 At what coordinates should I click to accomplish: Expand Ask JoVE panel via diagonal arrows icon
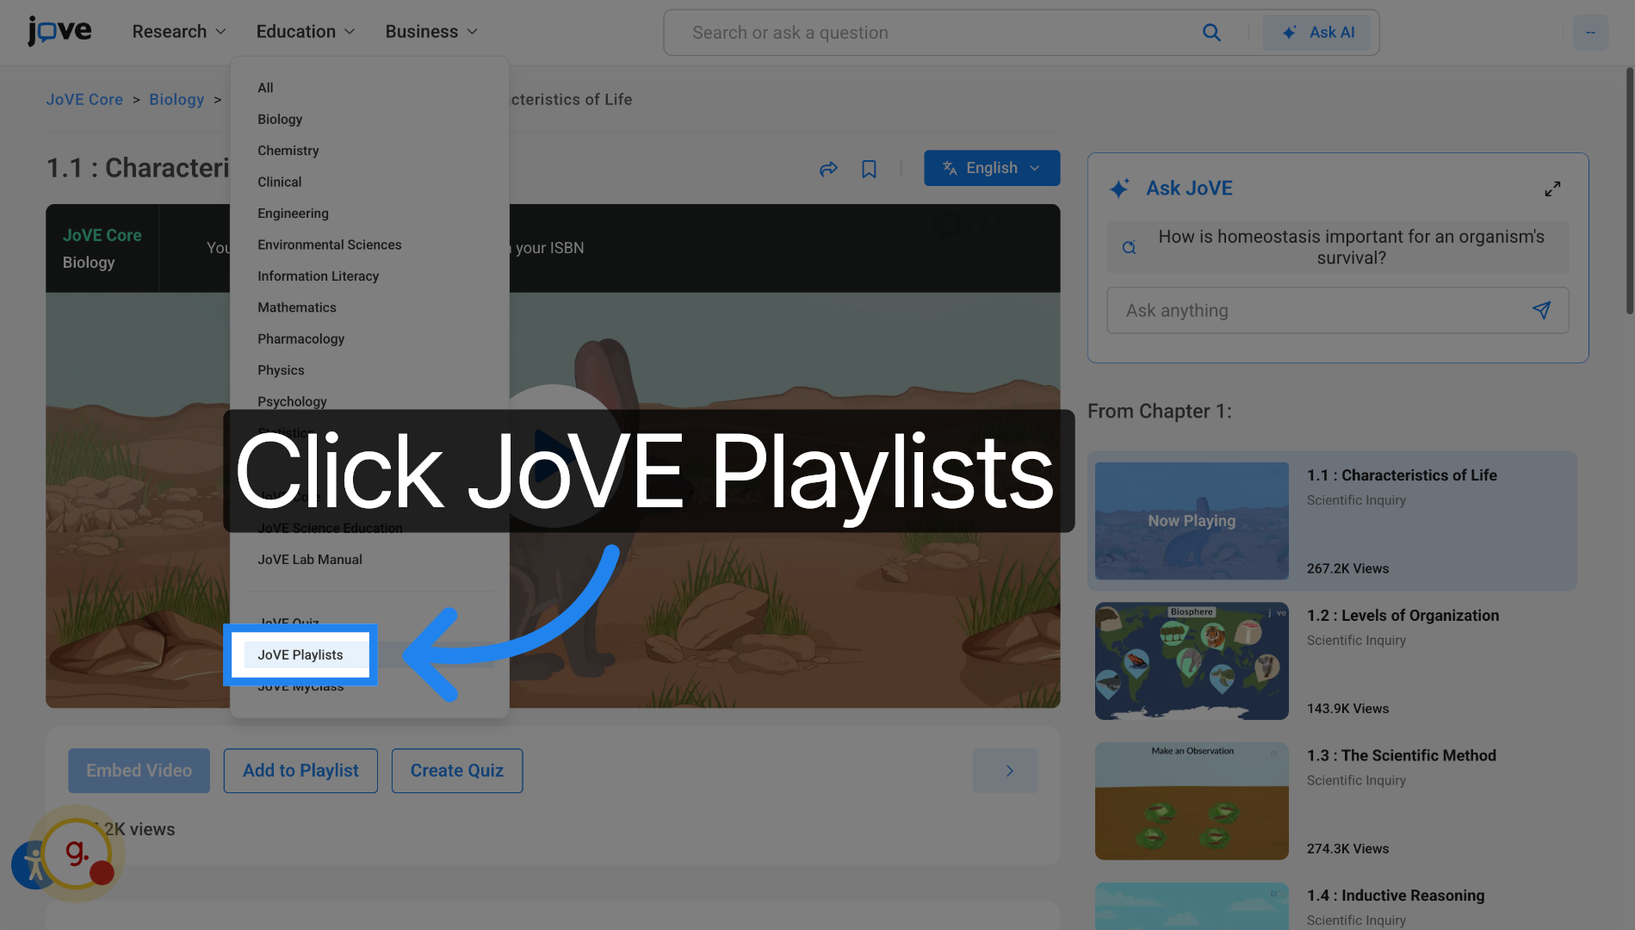pyautogui.click(x=1552, y=188)
